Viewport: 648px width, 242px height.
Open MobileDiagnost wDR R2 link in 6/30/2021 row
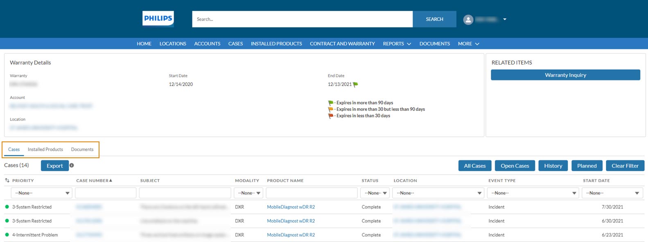291,221
